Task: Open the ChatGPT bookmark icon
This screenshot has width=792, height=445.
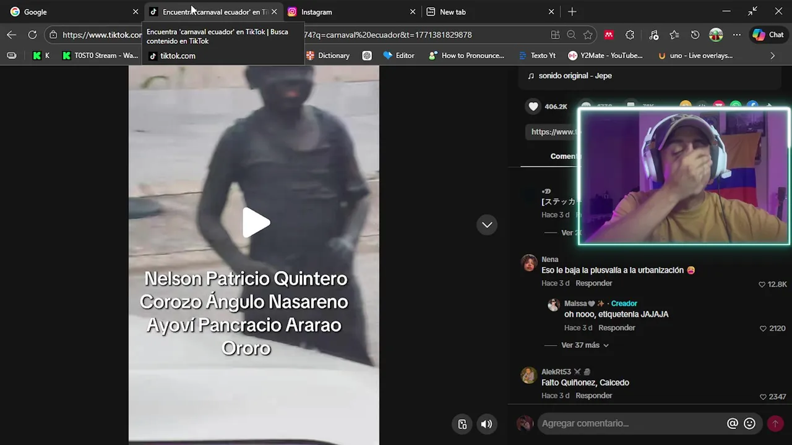Action: [367, 56]
